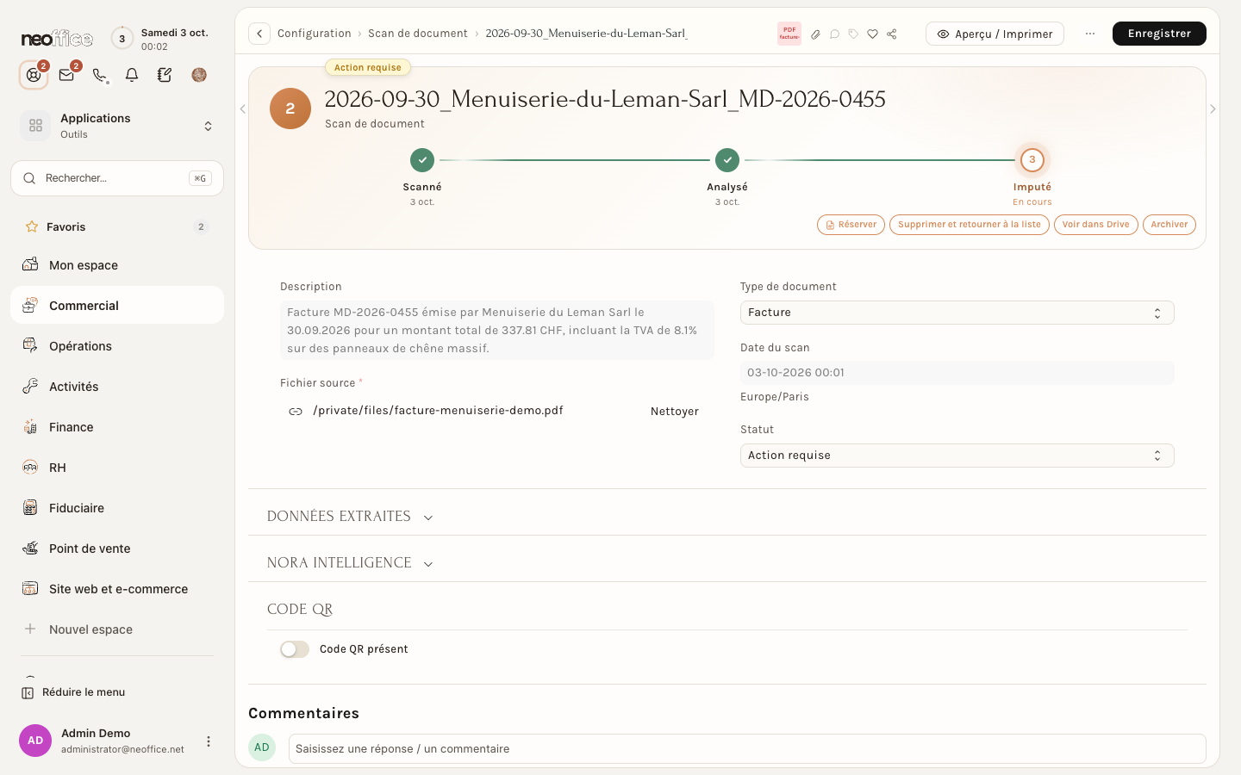Image resolution: width=1241 pixels, height=775 pixels.
Task: Toggle the Code QR présent switch
Action: pos(295,649)
